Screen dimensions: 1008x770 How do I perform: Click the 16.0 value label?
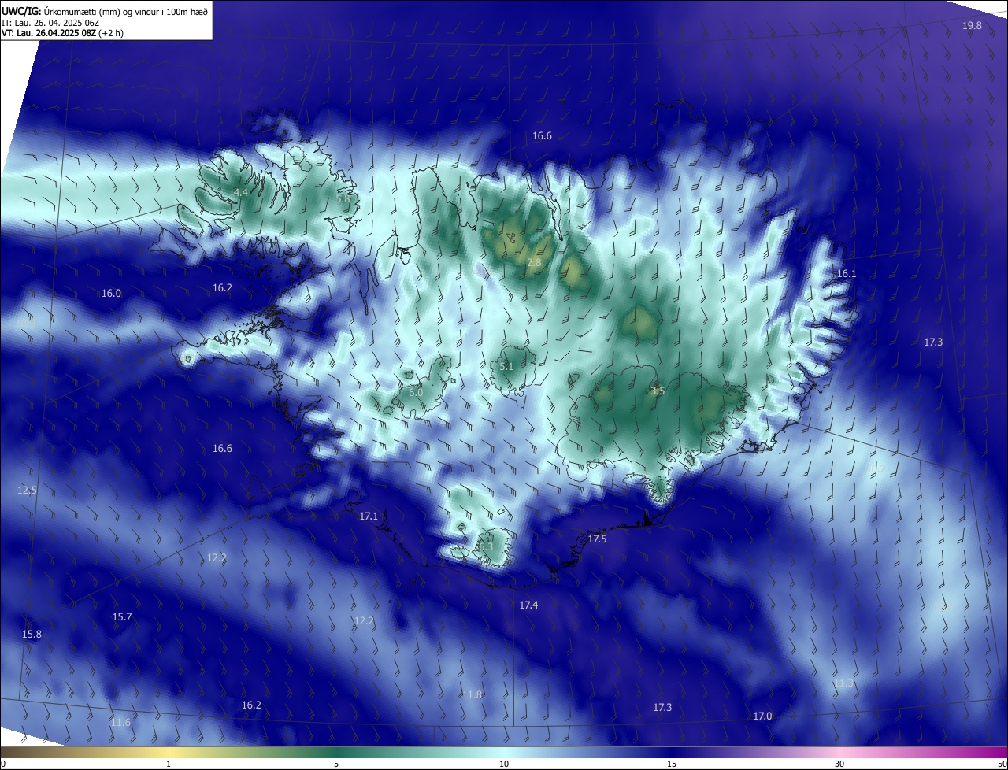pos(112,294)
